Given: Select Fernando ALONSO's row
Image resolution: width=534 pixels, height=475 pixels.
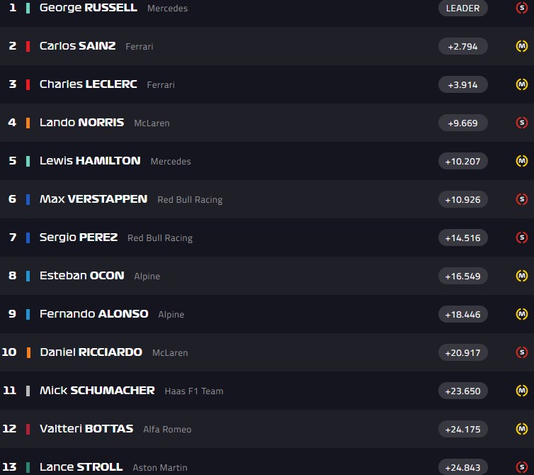Looking at the screenshot, I should point(267,314).
